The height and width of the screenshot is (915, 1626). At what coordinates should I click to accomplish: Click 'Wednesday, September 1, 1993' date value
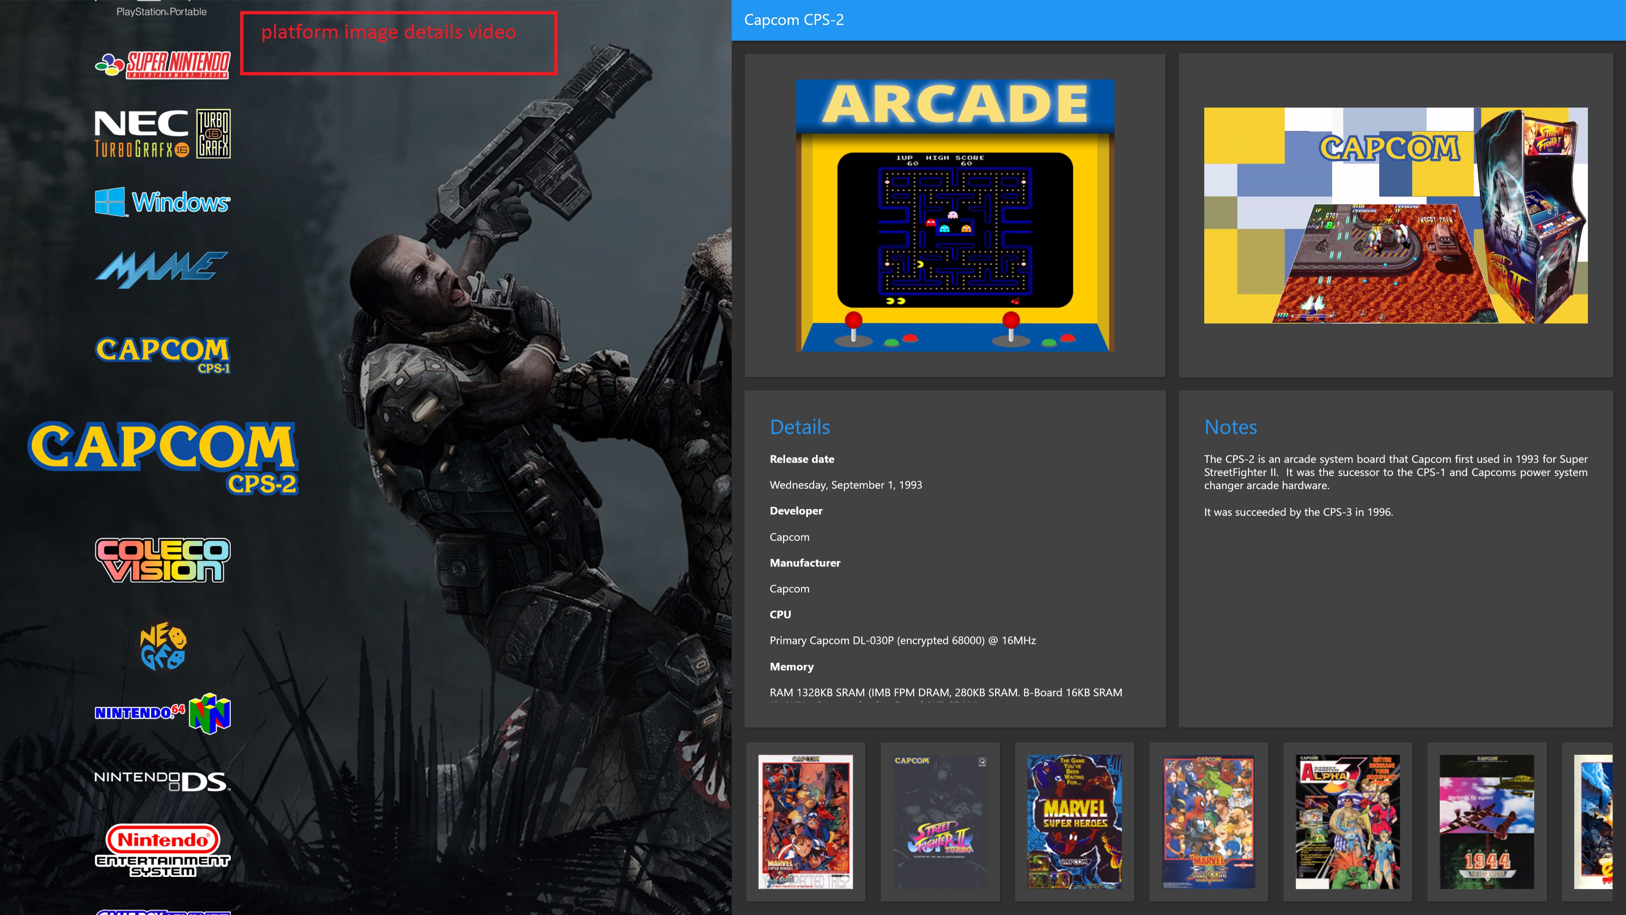coord(846,485)
